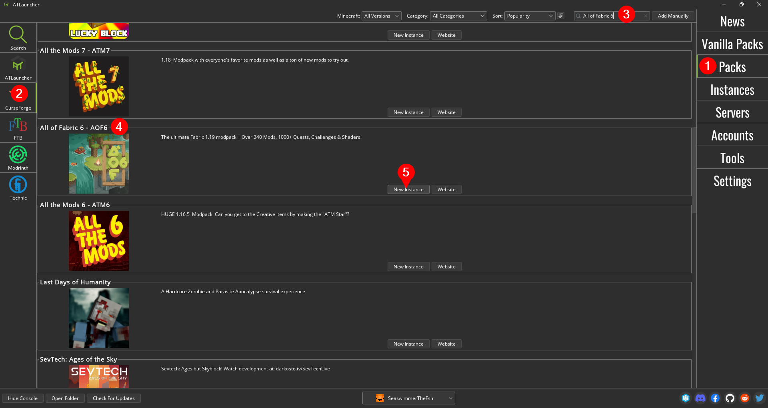The height and width of the screenshot is (408, 768).
Task: Click the Add Manually button
Action: 673,16
